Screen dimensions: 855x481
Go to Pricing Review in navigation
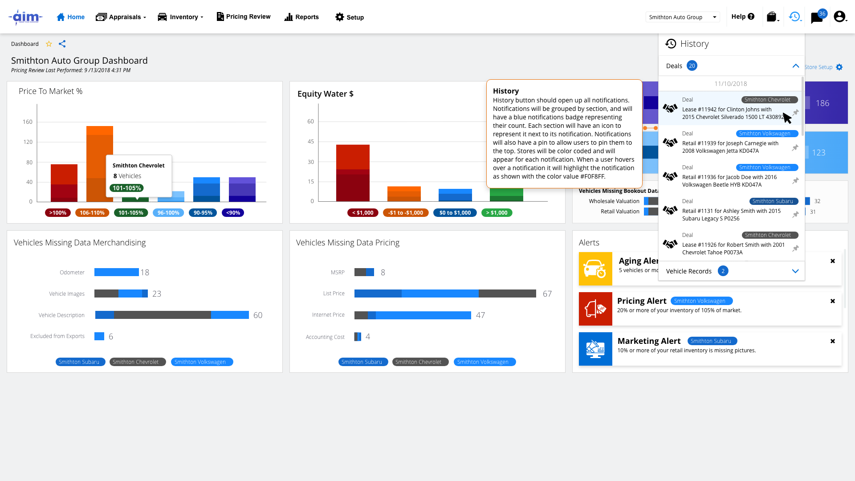[x=244, y=16]
